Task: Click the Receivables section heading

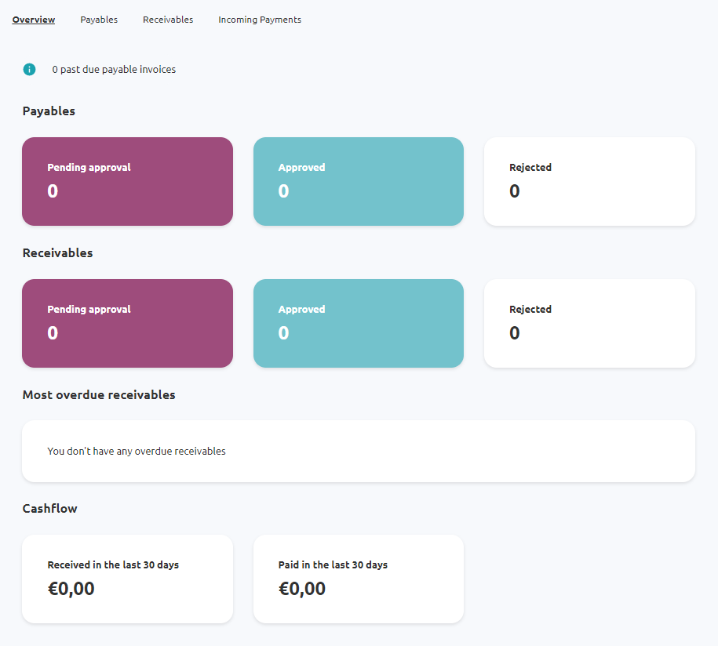Action: pyautogui.click(x=58, y=253)
